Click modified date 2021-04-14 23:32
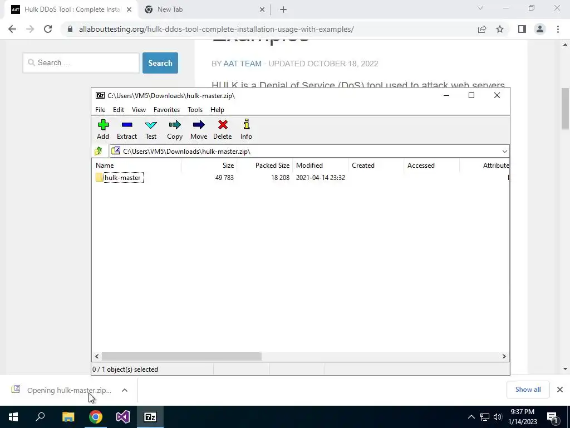 tap(321, 178)
